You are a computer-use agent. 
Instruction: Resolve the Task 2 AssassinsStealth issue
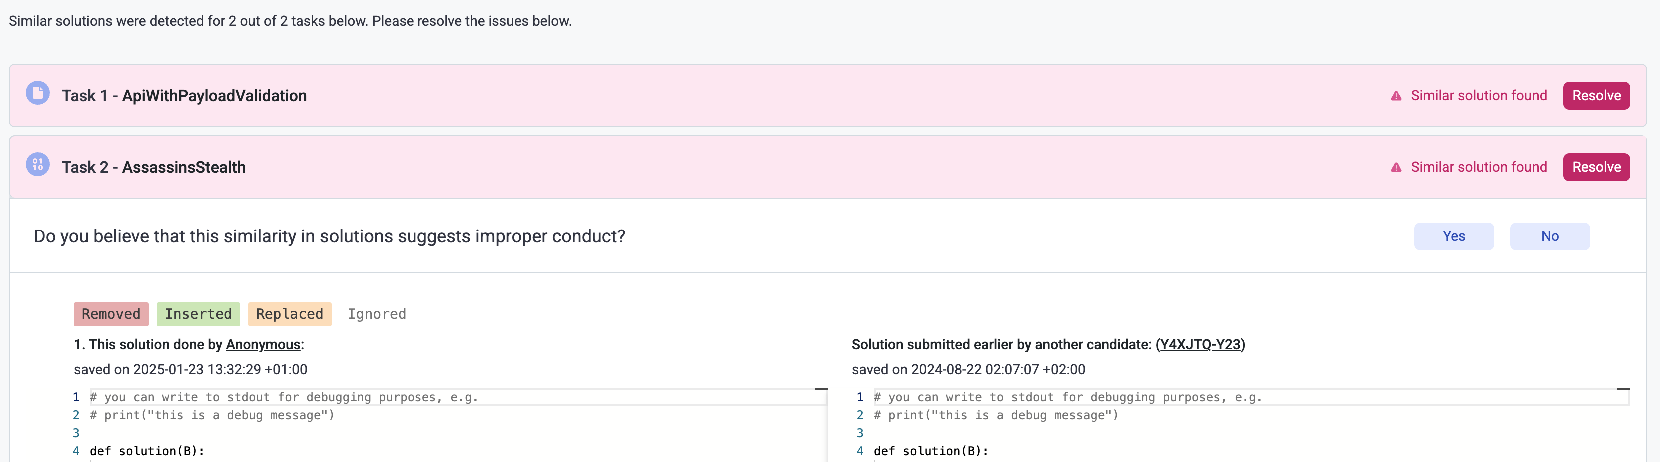(1596, 167)
